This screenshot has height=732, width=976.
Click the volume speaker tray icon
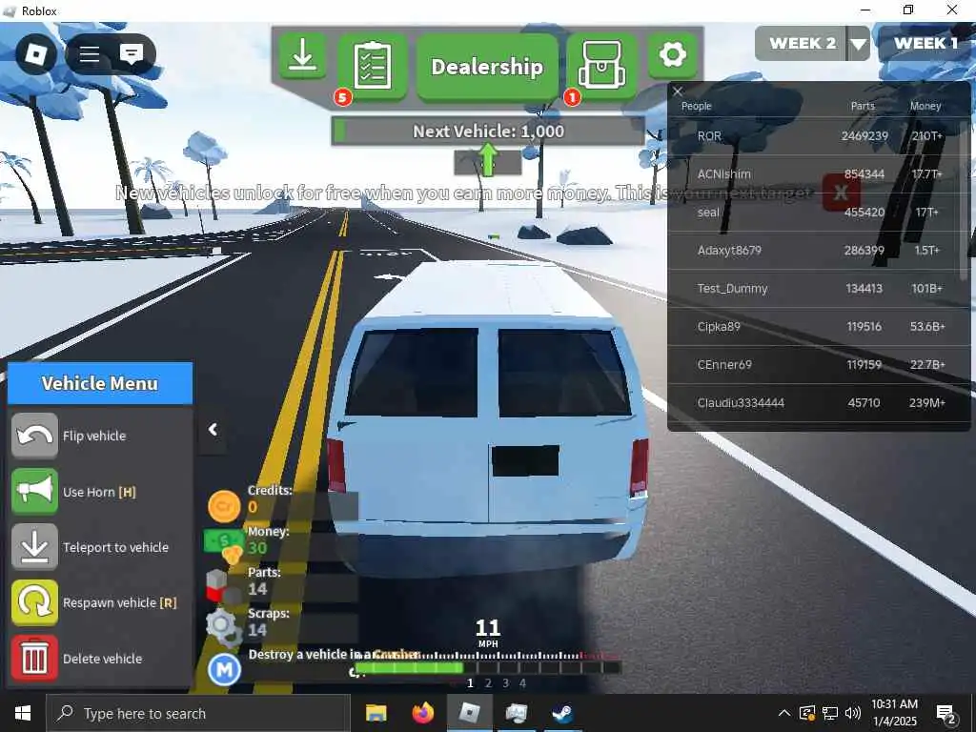coord(853,713)
